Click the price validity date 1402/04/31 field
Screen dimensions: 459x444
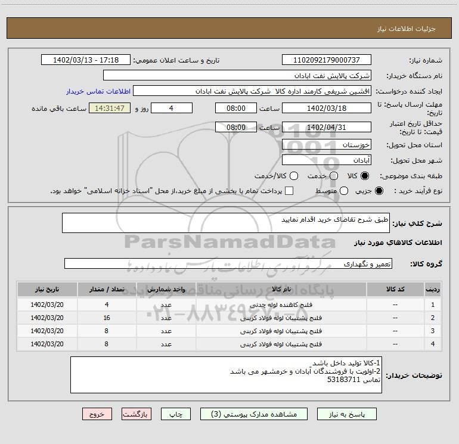pyautogui.click(x=327, y=127)
